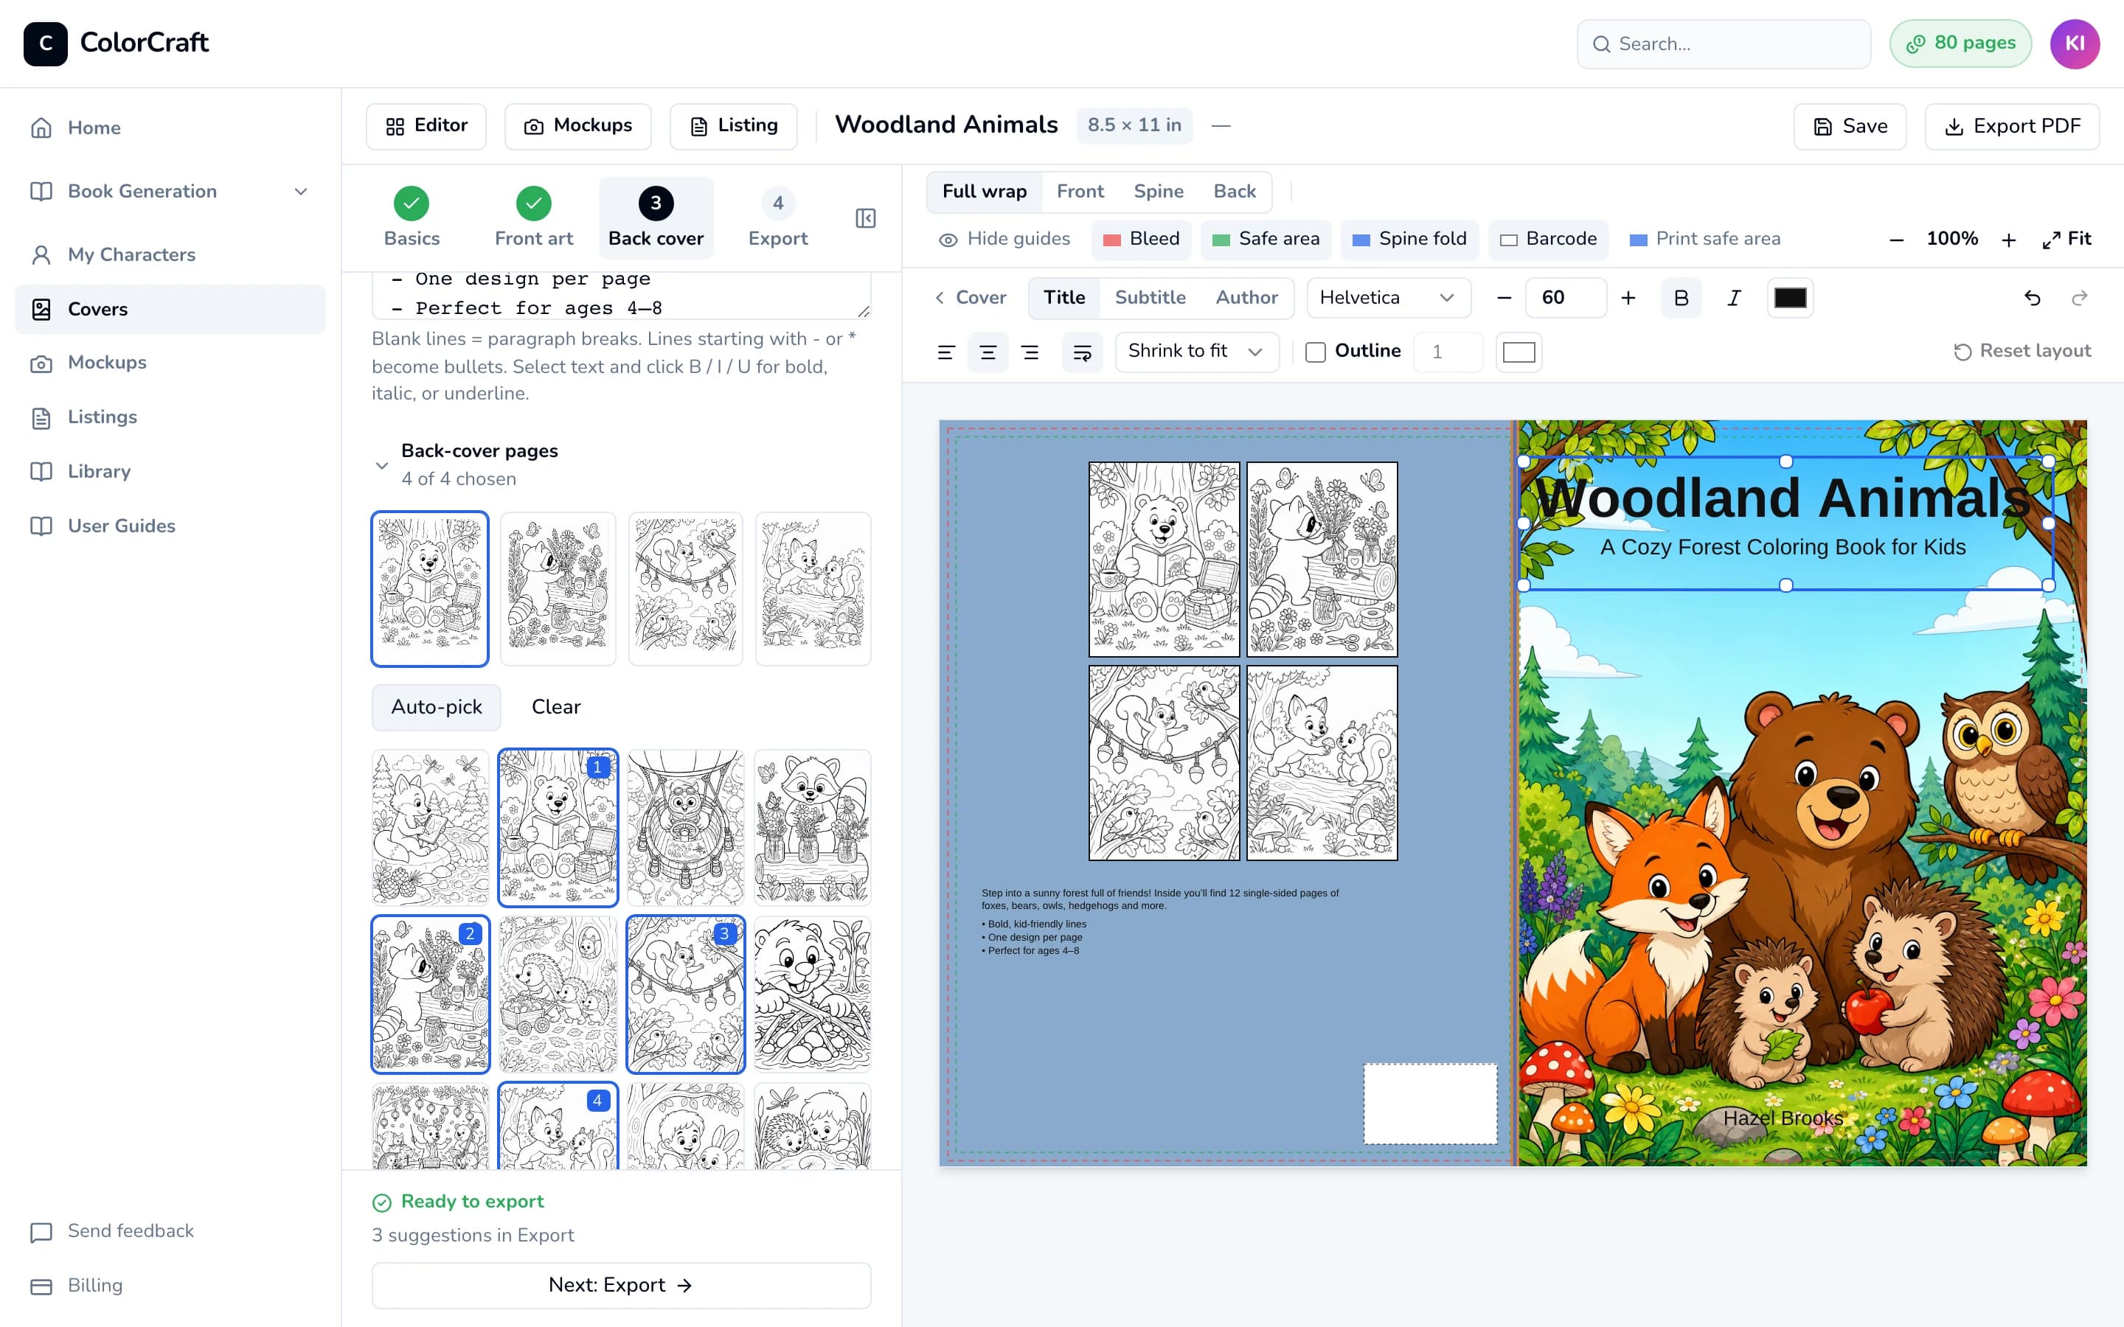Go back to Cover chevron
The height and width of the screenshot is (1327, 2124).
click(970, 298)
